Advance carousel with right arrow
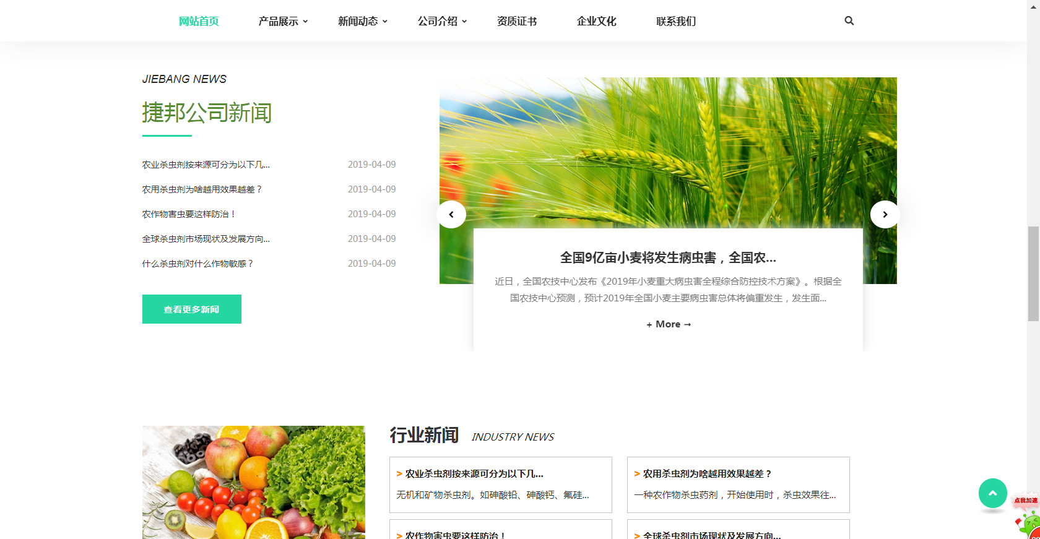The image size is (1040, 539). point(885,215)
